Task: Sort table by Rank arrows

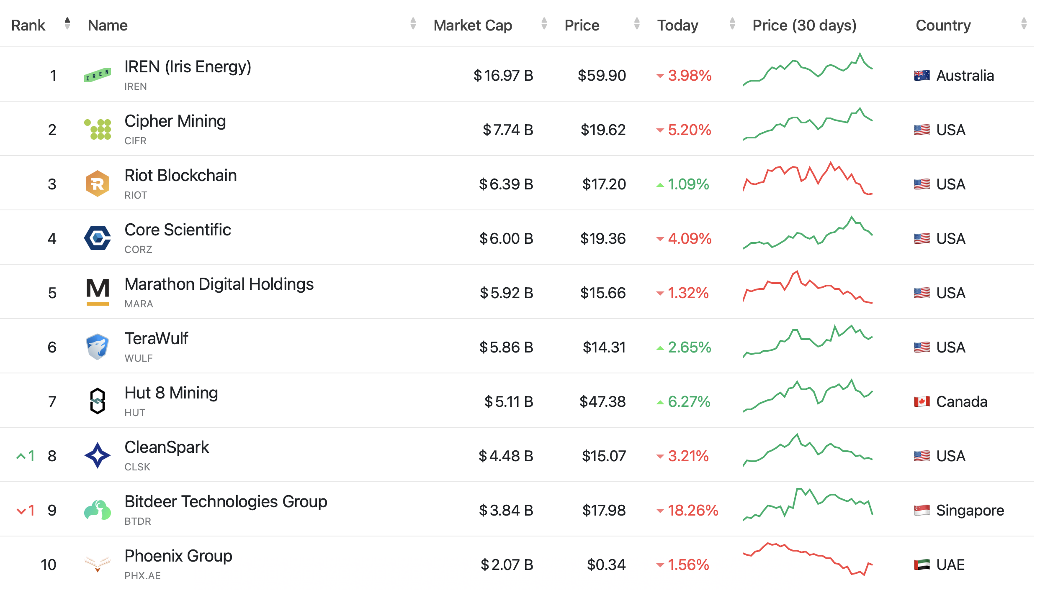Action: [x=67, y=24]
